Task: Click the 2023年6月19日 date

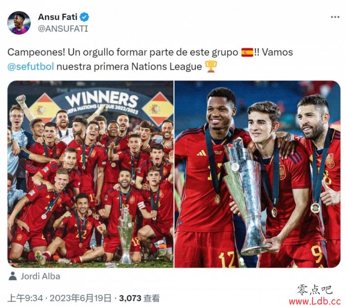Action: [80, 298]
